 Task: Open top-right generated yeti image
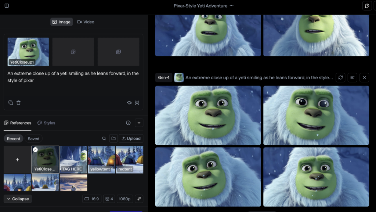pos(316,115)
